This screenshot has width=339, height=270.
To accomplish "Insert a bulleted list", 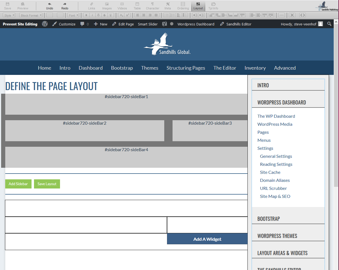I will tap(166, 15).
